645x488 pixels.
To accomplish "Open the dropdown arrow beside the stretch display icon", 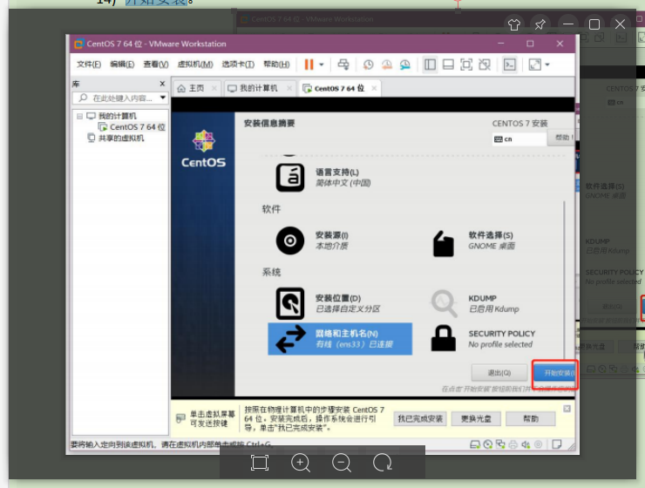I will click(547, 64).
